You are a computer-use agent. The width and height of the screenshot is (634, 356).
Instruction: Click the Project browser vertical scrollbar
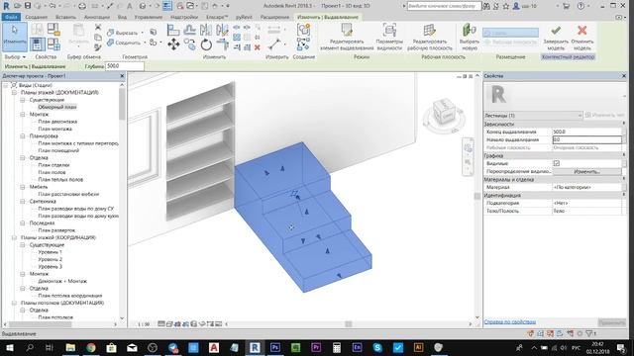point(122,103)
